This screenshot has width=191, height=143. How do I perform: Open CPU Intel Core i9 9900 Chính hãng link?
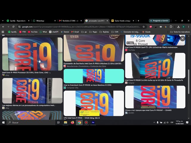[81, 118]
